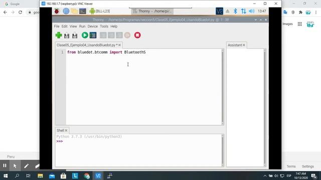Click the Google Chrome reload button
Viewport: 321px width, 180px height.
tap(20, 12)
